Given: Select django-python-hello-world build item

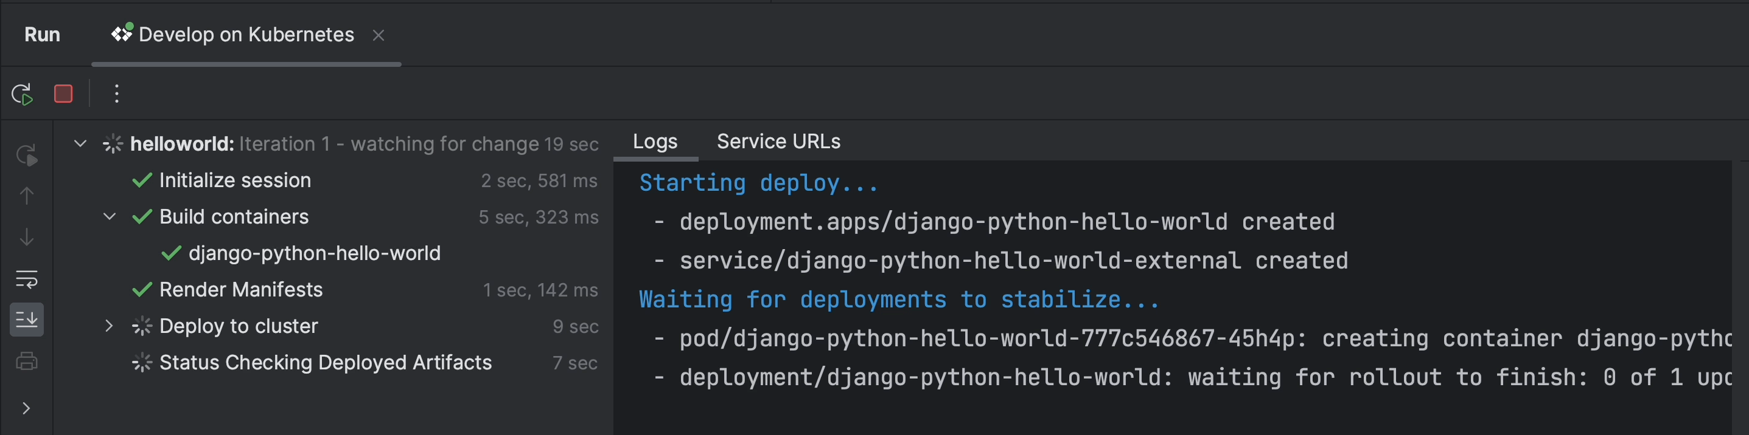Looking at the screenshot, I should [x=313, y=253].
